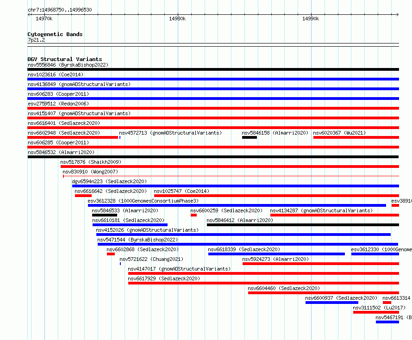This screenshot has width=412, height=340.
Task: Click nsv5846533 (Almarri2020) label
Action: point(125,210)
